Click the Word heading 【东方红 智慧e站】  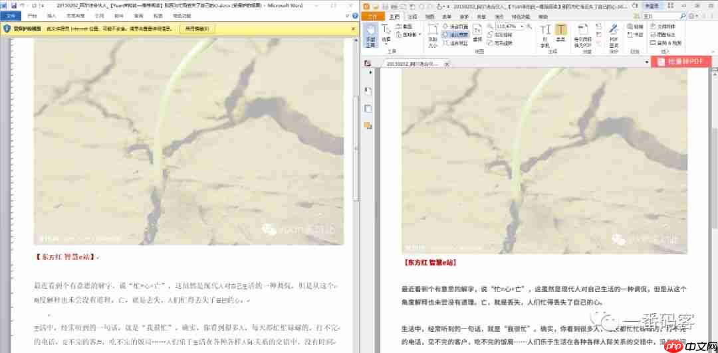click(66, 257)
